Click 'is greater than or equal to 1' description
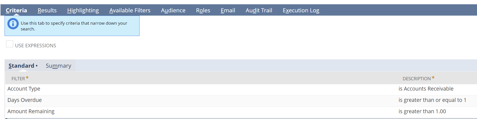The image size is (477, 119). point(432,100)
